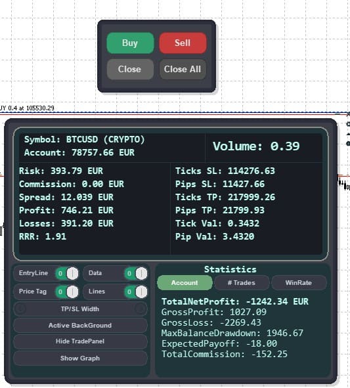Screen dimensions: 350x388
Task: Click the Volume: 0.39 readout
Action: (x=256, y=146)
